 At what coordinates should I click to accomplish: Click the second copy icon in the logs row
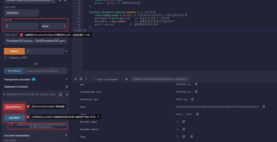[x=191, y=136]
